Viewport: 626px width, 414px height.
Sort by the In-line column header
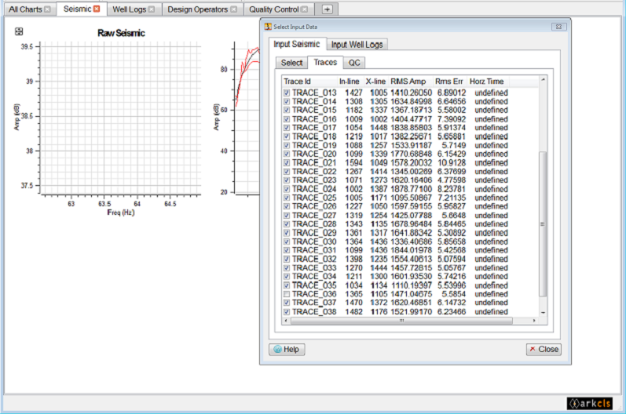coord(350,82)
